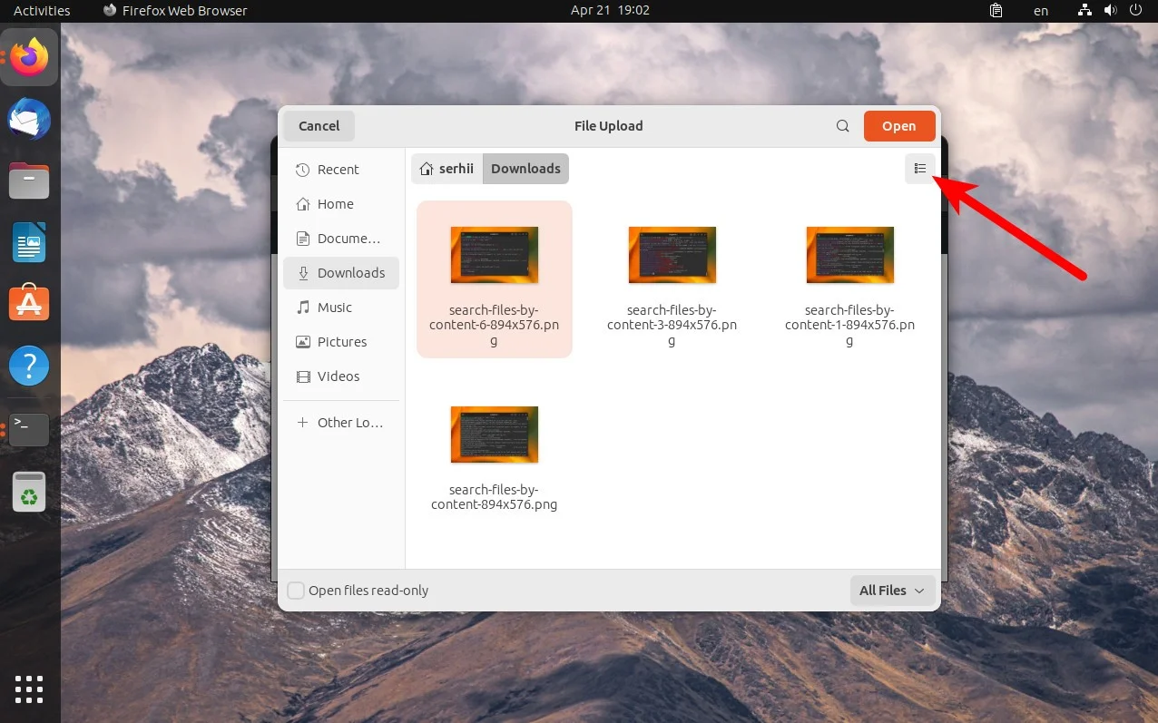Open Firefox from the dock
Screen dimensions: 1158x723
pyautogui.click(x=29, y=58)
